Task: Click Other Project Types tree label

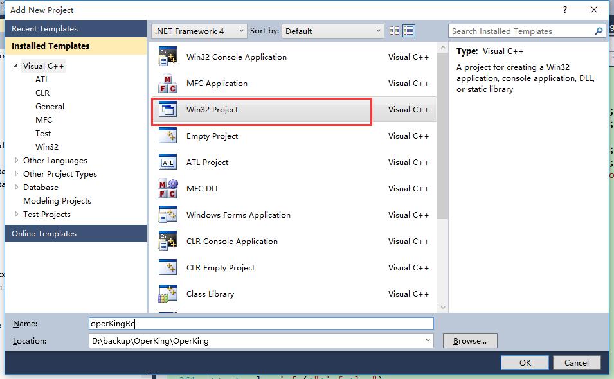Action: pyautogui.click(x=60, y=173)
